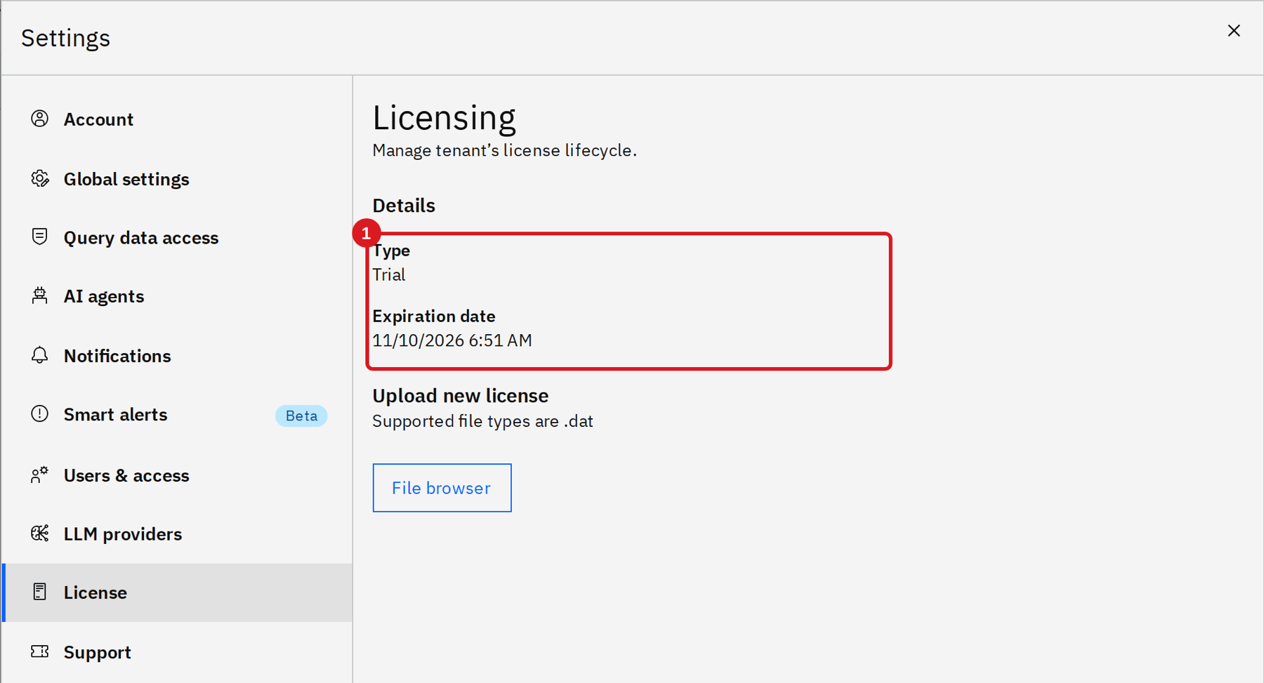Click the License document icon
1264x683 pixels.
[40, 592]
